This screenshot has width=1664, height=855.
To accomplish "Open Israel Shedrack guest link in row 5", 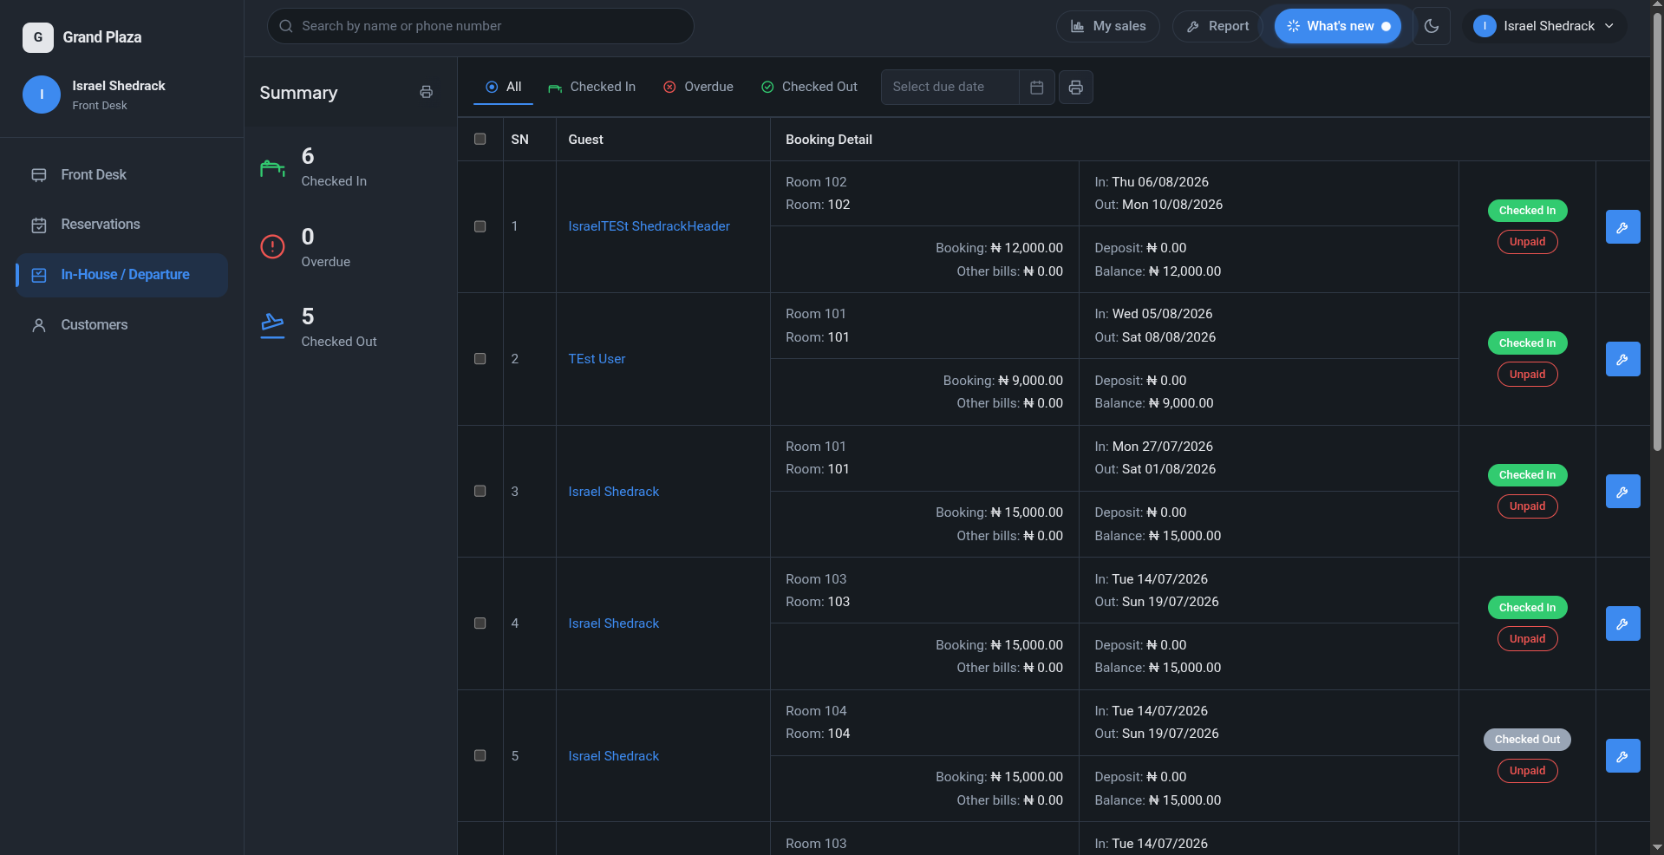I will tap(613, 756).
